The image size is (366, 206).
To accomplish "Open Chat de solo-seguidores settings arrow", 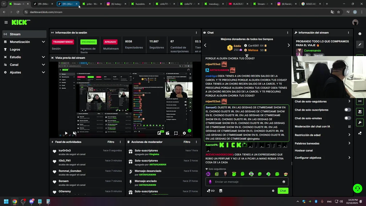I will (x=349, y=101).
